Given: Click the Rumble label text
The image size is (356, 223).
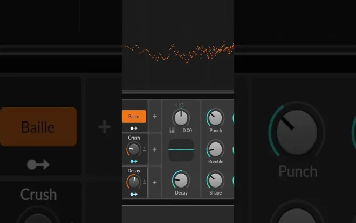Looking at the screenshot, I should pos(216,162).
